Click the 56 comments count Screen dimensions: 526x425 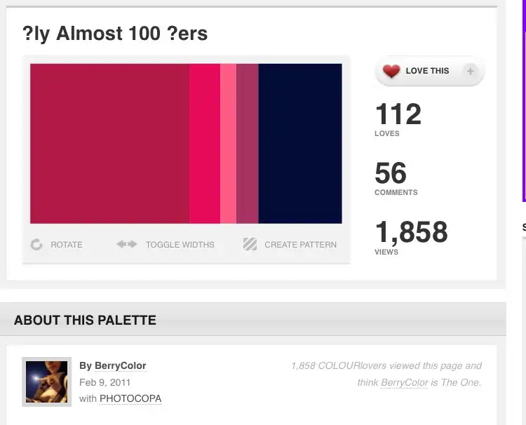pos(391,173)
